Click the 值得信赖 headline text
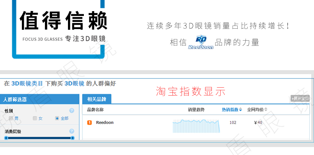 [64, 21]
